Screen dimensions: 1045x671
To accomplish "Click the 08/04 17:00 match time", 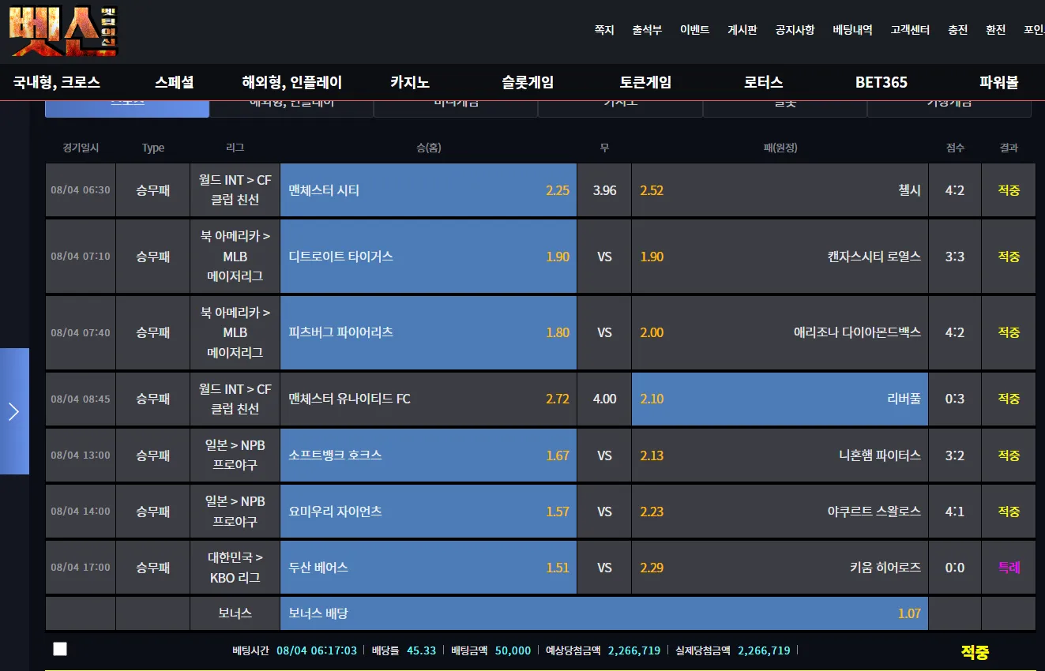I will click(81, 568).
